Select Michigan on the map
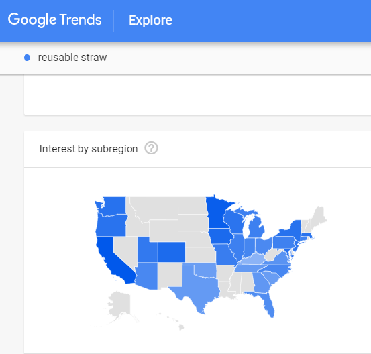371x354 pixels. click(x=256, y=227)
